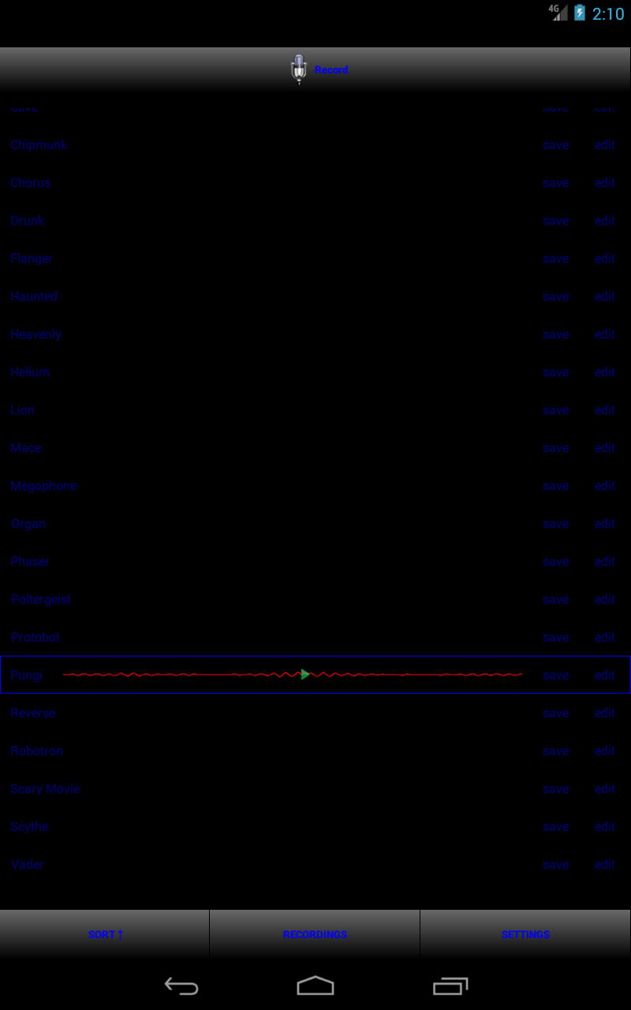Edit the Pungi effect
Viewport: 631px width, 1010px height.
(x=605, y=675)
